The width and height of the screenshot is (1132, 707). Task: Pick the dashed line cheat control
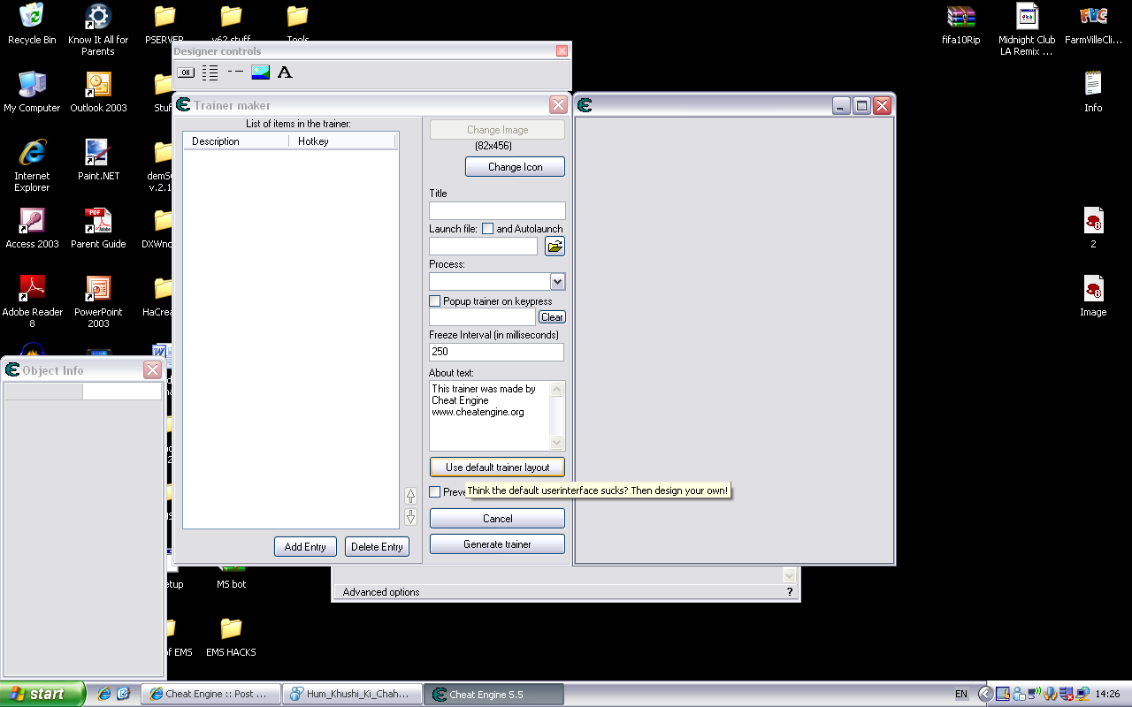pos(234,72)
